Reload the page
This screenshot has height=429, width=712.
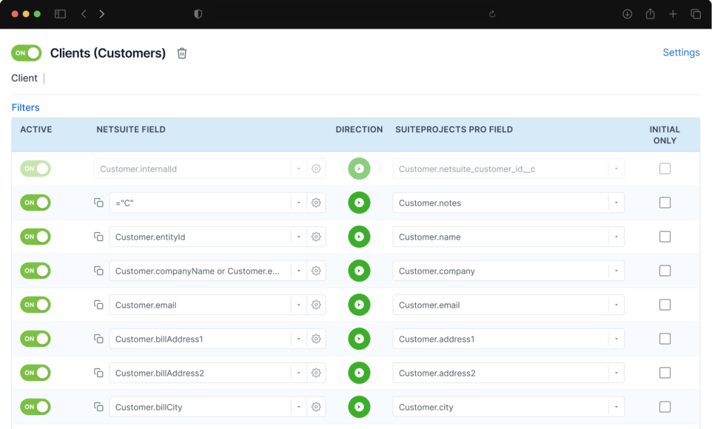click(x=492, y=14)
